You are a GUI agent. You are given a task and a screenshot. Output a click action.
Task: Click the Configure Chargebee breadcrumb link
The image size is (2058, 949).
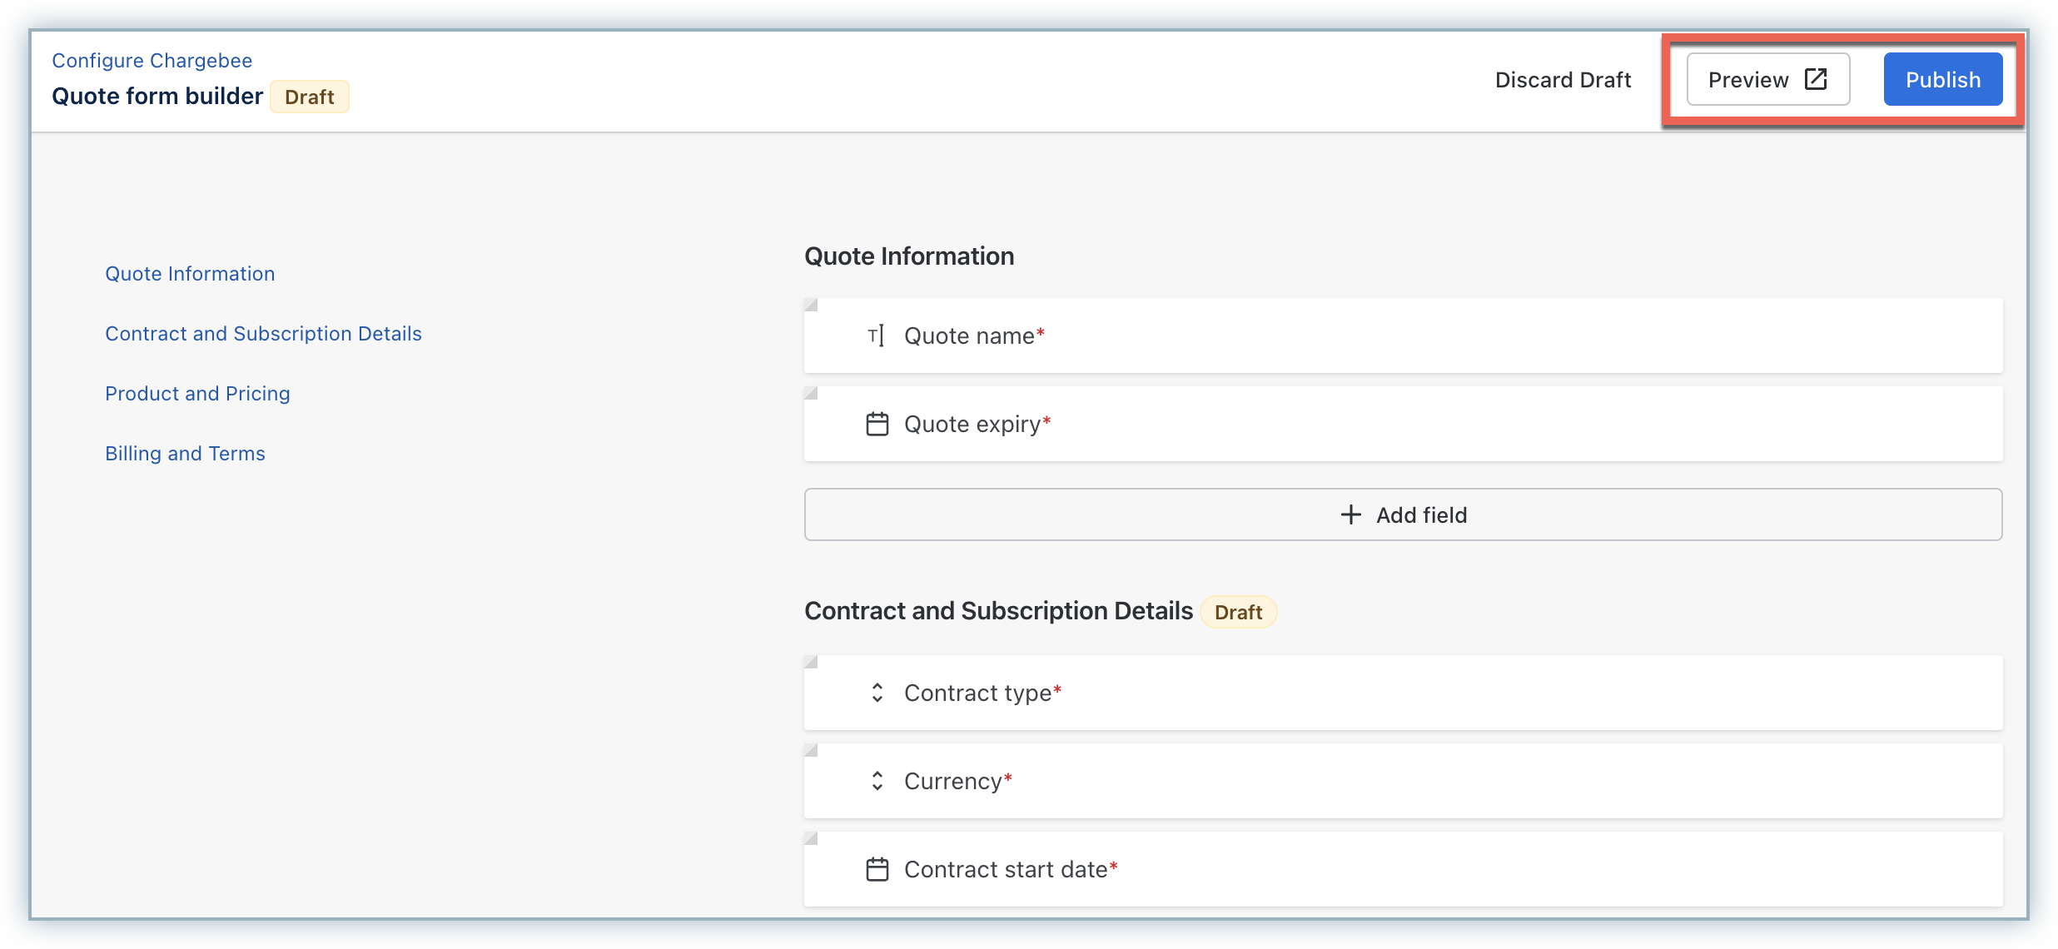[x=152, y=61]
